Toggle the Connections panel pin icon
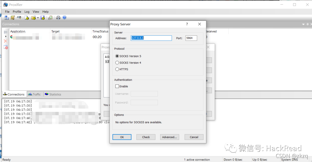This screenshot has height=162, width=312. tap(307, 24)
